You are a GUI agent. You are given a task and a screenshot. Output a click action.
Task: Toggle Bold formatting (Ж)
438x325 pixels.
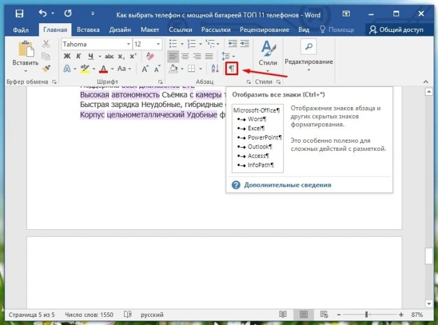pos(67,56)
